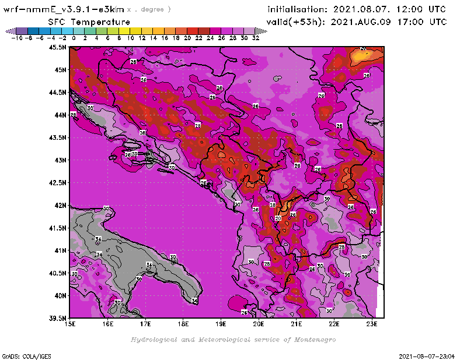The width and height of the screenshot is (467, 360).
Task: Click the 'valid(+53h):' label
Action: coord(296,22)
